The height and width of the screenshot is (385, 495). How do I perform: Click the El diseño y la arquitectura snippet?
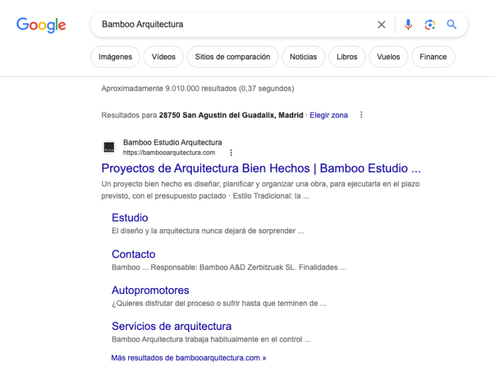(208, 231)
